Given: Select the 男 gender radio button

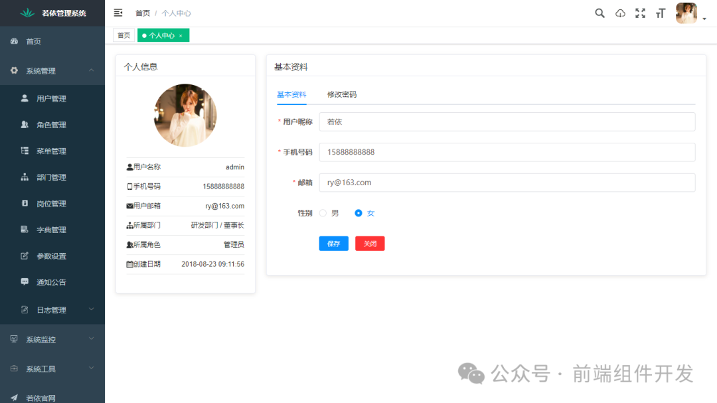Looking at the screenshot, I should [x=323, y=213].
